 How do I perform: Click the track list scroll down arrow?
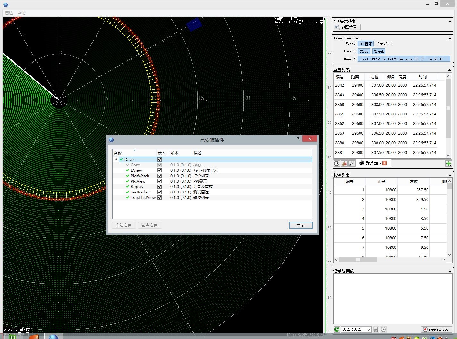(449, 255)
